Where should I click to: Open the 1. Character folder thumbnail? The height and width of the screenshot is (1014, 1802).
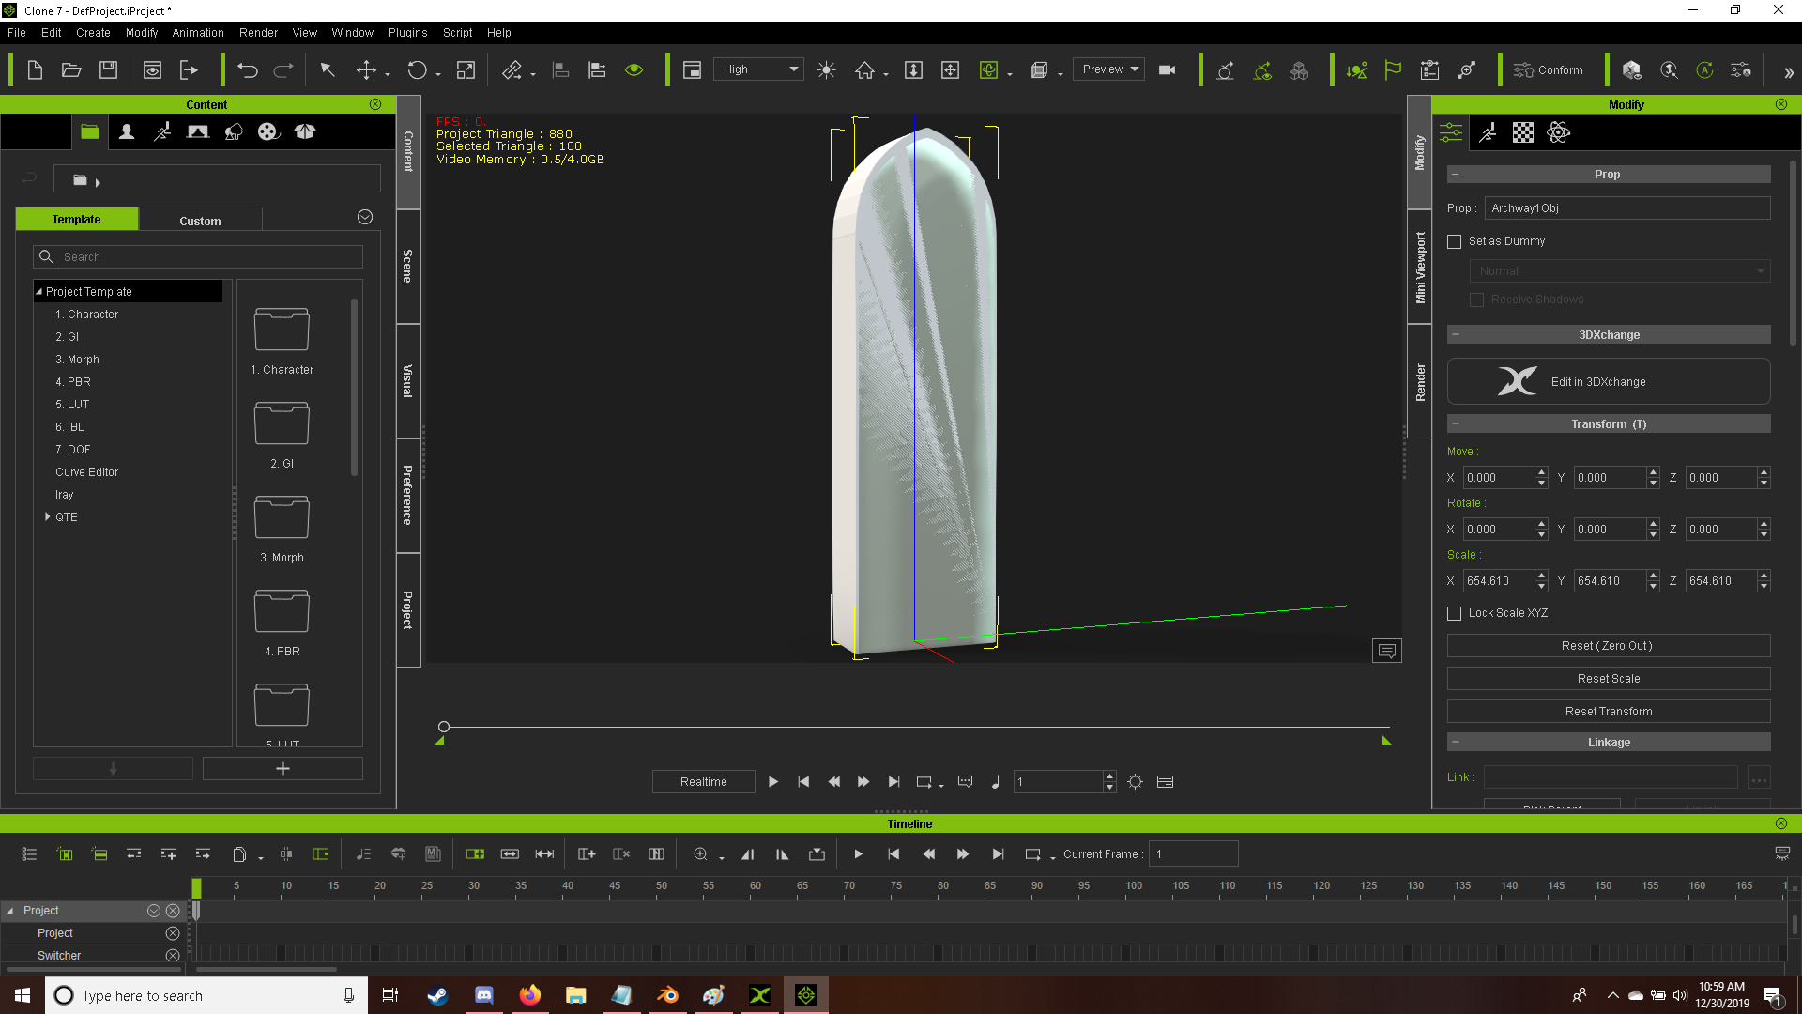[x=282, y=330]
